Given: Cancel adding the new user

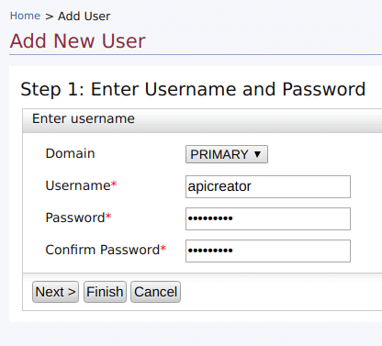Looking at the screenshot, I should (x=155, y=292).
